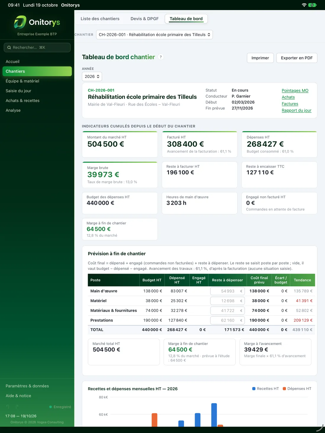Click the Imprimer button
Viewport: 325px width, 433px height.
tap(260, 58)
